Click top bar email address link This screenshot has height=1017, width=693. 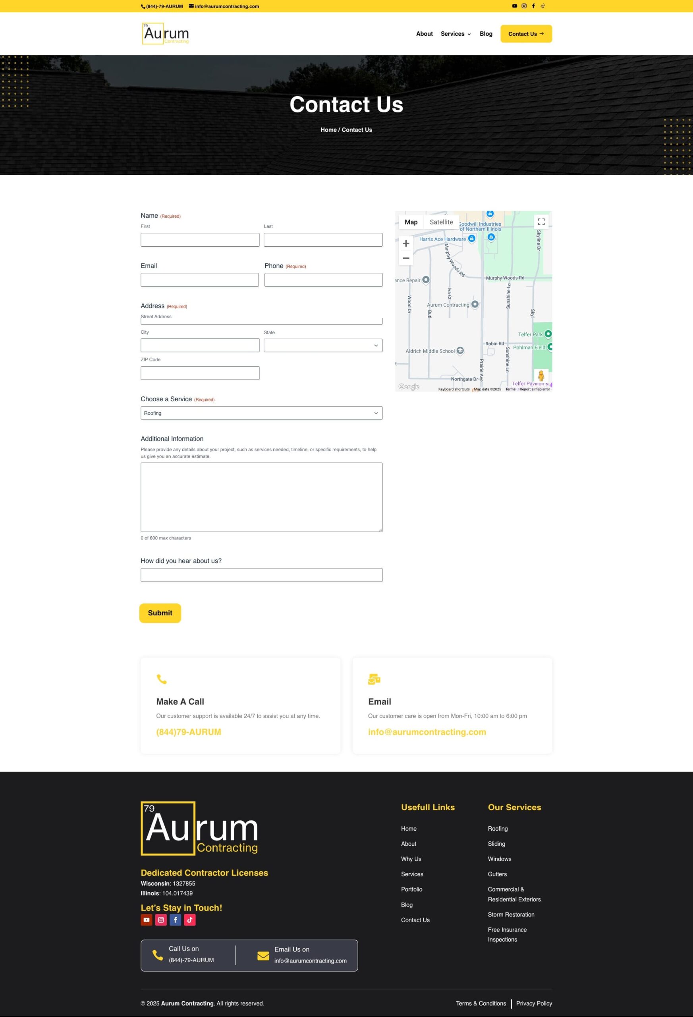tap(224, 6)
